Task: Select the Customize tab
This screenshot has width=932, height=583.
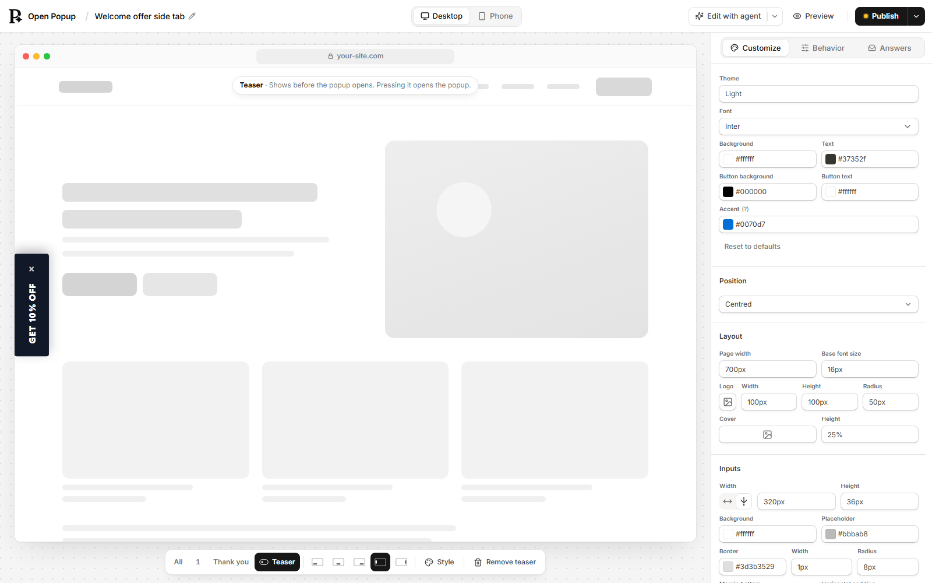Action: point(756,48)
